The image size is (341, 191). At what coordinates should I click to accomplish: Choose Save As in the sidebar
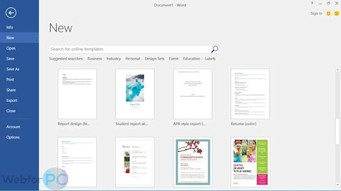point(13,69)
